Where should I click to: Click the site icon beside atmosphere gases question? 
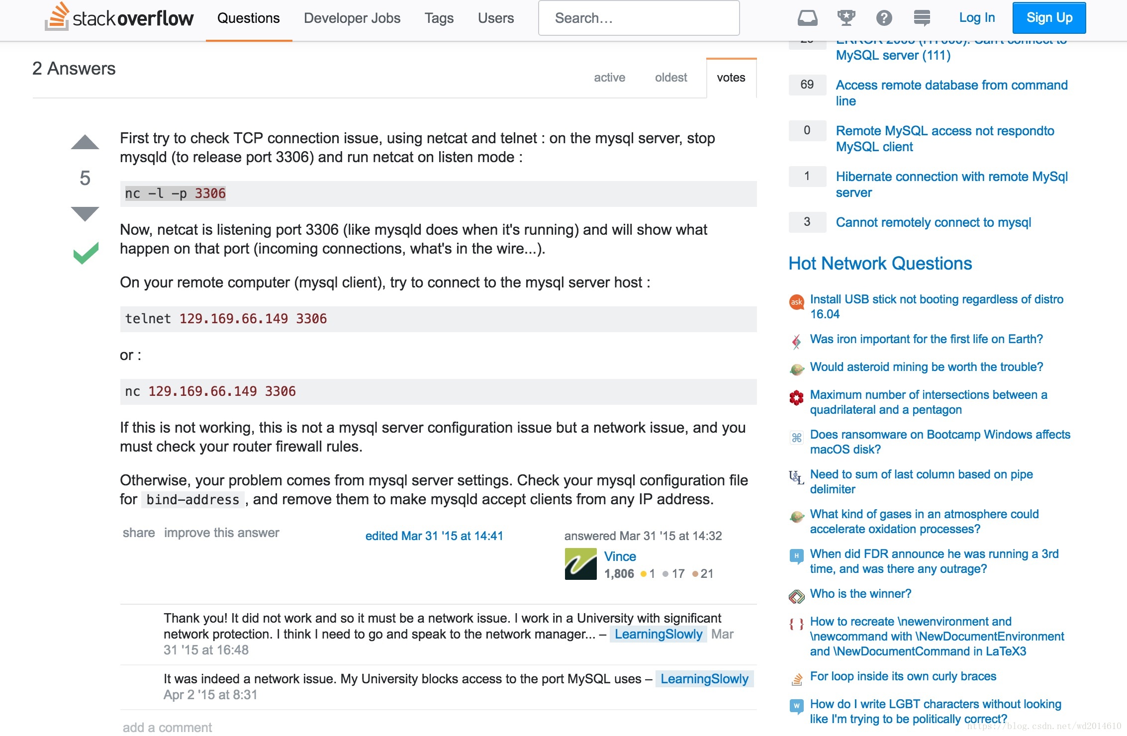click(796, 517)
